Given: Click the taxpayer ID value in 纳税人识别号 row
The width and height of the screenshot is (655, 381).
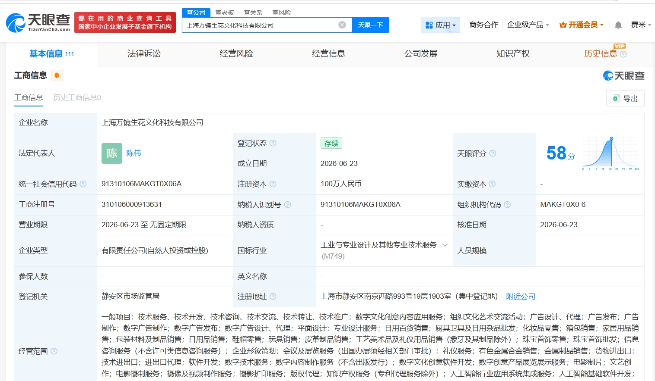Looking at the screenshot, I should click(360, 205).
